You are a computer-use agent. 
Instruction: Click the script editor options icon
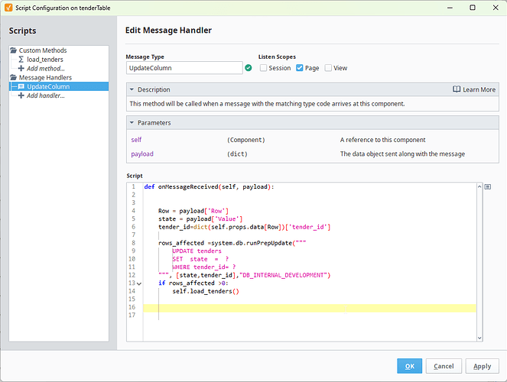488,186
